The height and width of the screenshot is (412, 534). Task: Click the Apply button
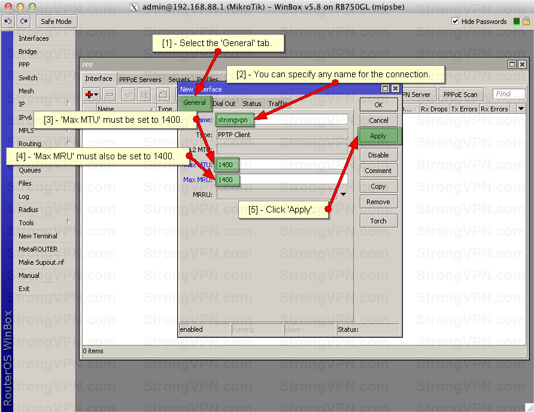(x=378, y=136)
